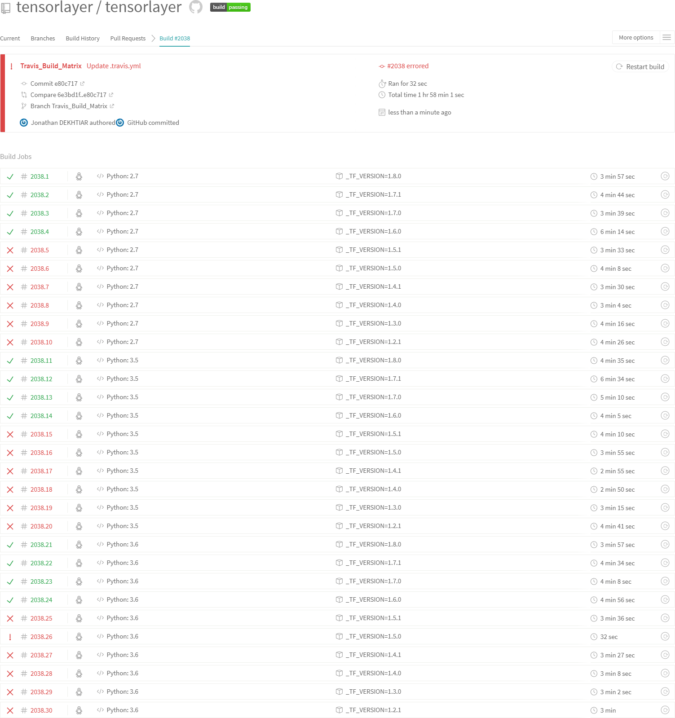Restart job 2038.30 using its restart icon
675x718 pixels.
665,710
